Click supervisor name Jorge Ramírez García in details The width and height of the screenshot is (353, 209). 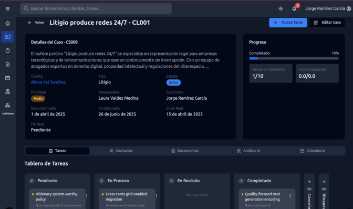tap(186, 98)
